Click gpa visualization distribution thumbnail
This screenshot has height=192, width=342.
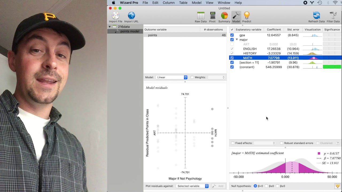pyautogui.click(x=313, y=35)
